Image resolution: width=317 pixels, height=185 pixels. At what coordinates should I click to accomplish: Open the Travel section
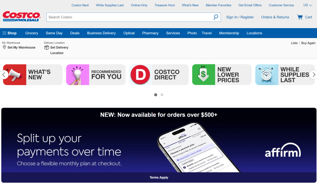point(207,33)
